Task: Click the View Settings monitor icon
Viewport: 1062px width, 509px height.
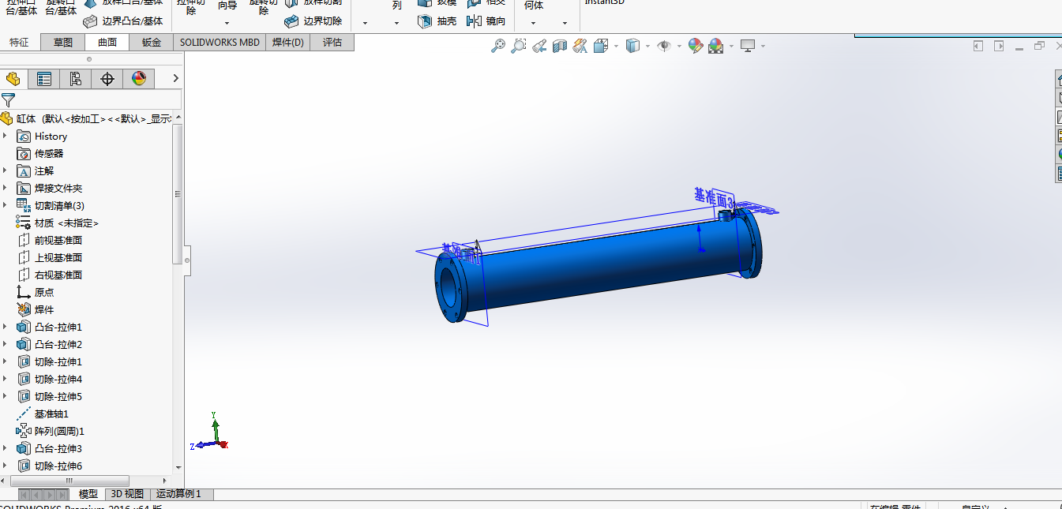Action: coord(748,46)
